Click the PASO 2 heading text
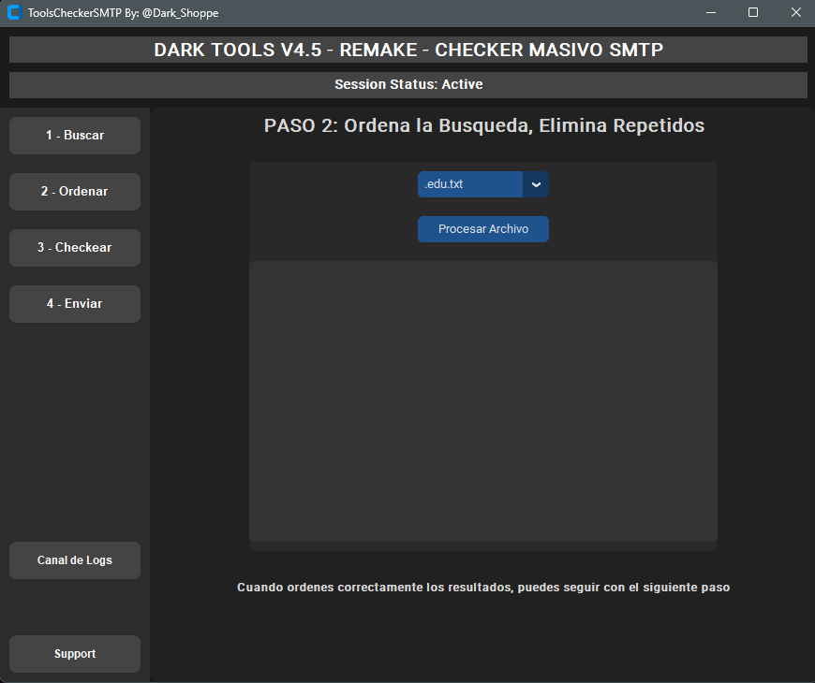 482,124
